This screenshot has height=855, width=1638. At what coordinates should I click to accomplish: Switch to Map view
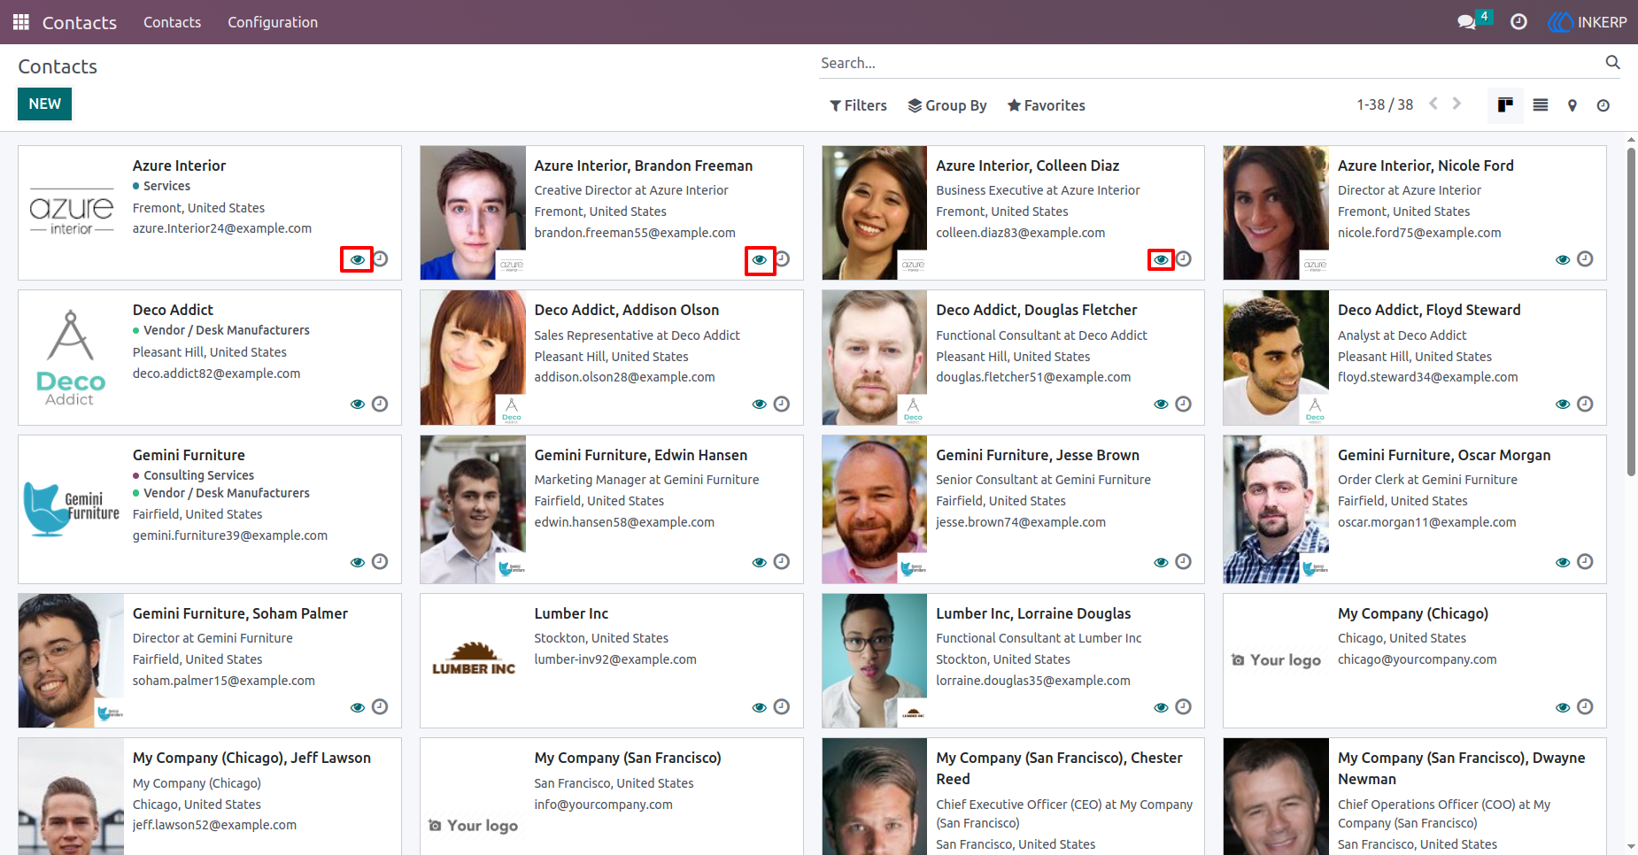pyautogui.click(x=1572, y=105)
